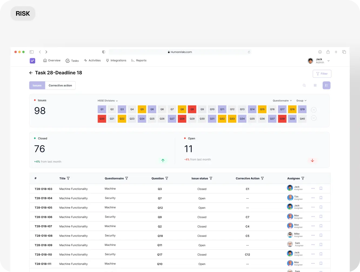Click the purple checkmark app logo
Screen dimensions: 360x272
click(x=32, y=61)
